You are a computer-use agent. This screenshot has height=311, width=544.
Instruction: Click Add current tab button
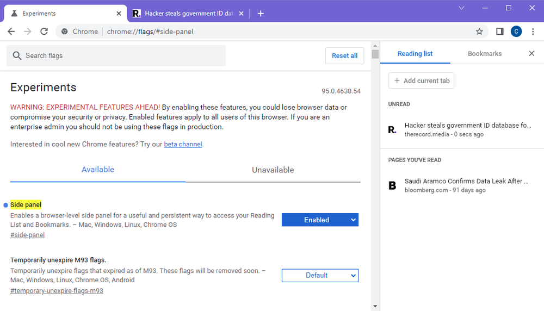point(421,80)
